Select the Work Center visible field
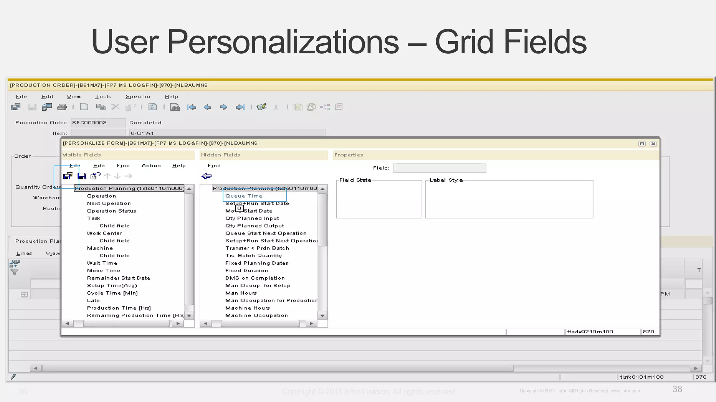This screenshot has width=716, height=402. click(104, 233)
